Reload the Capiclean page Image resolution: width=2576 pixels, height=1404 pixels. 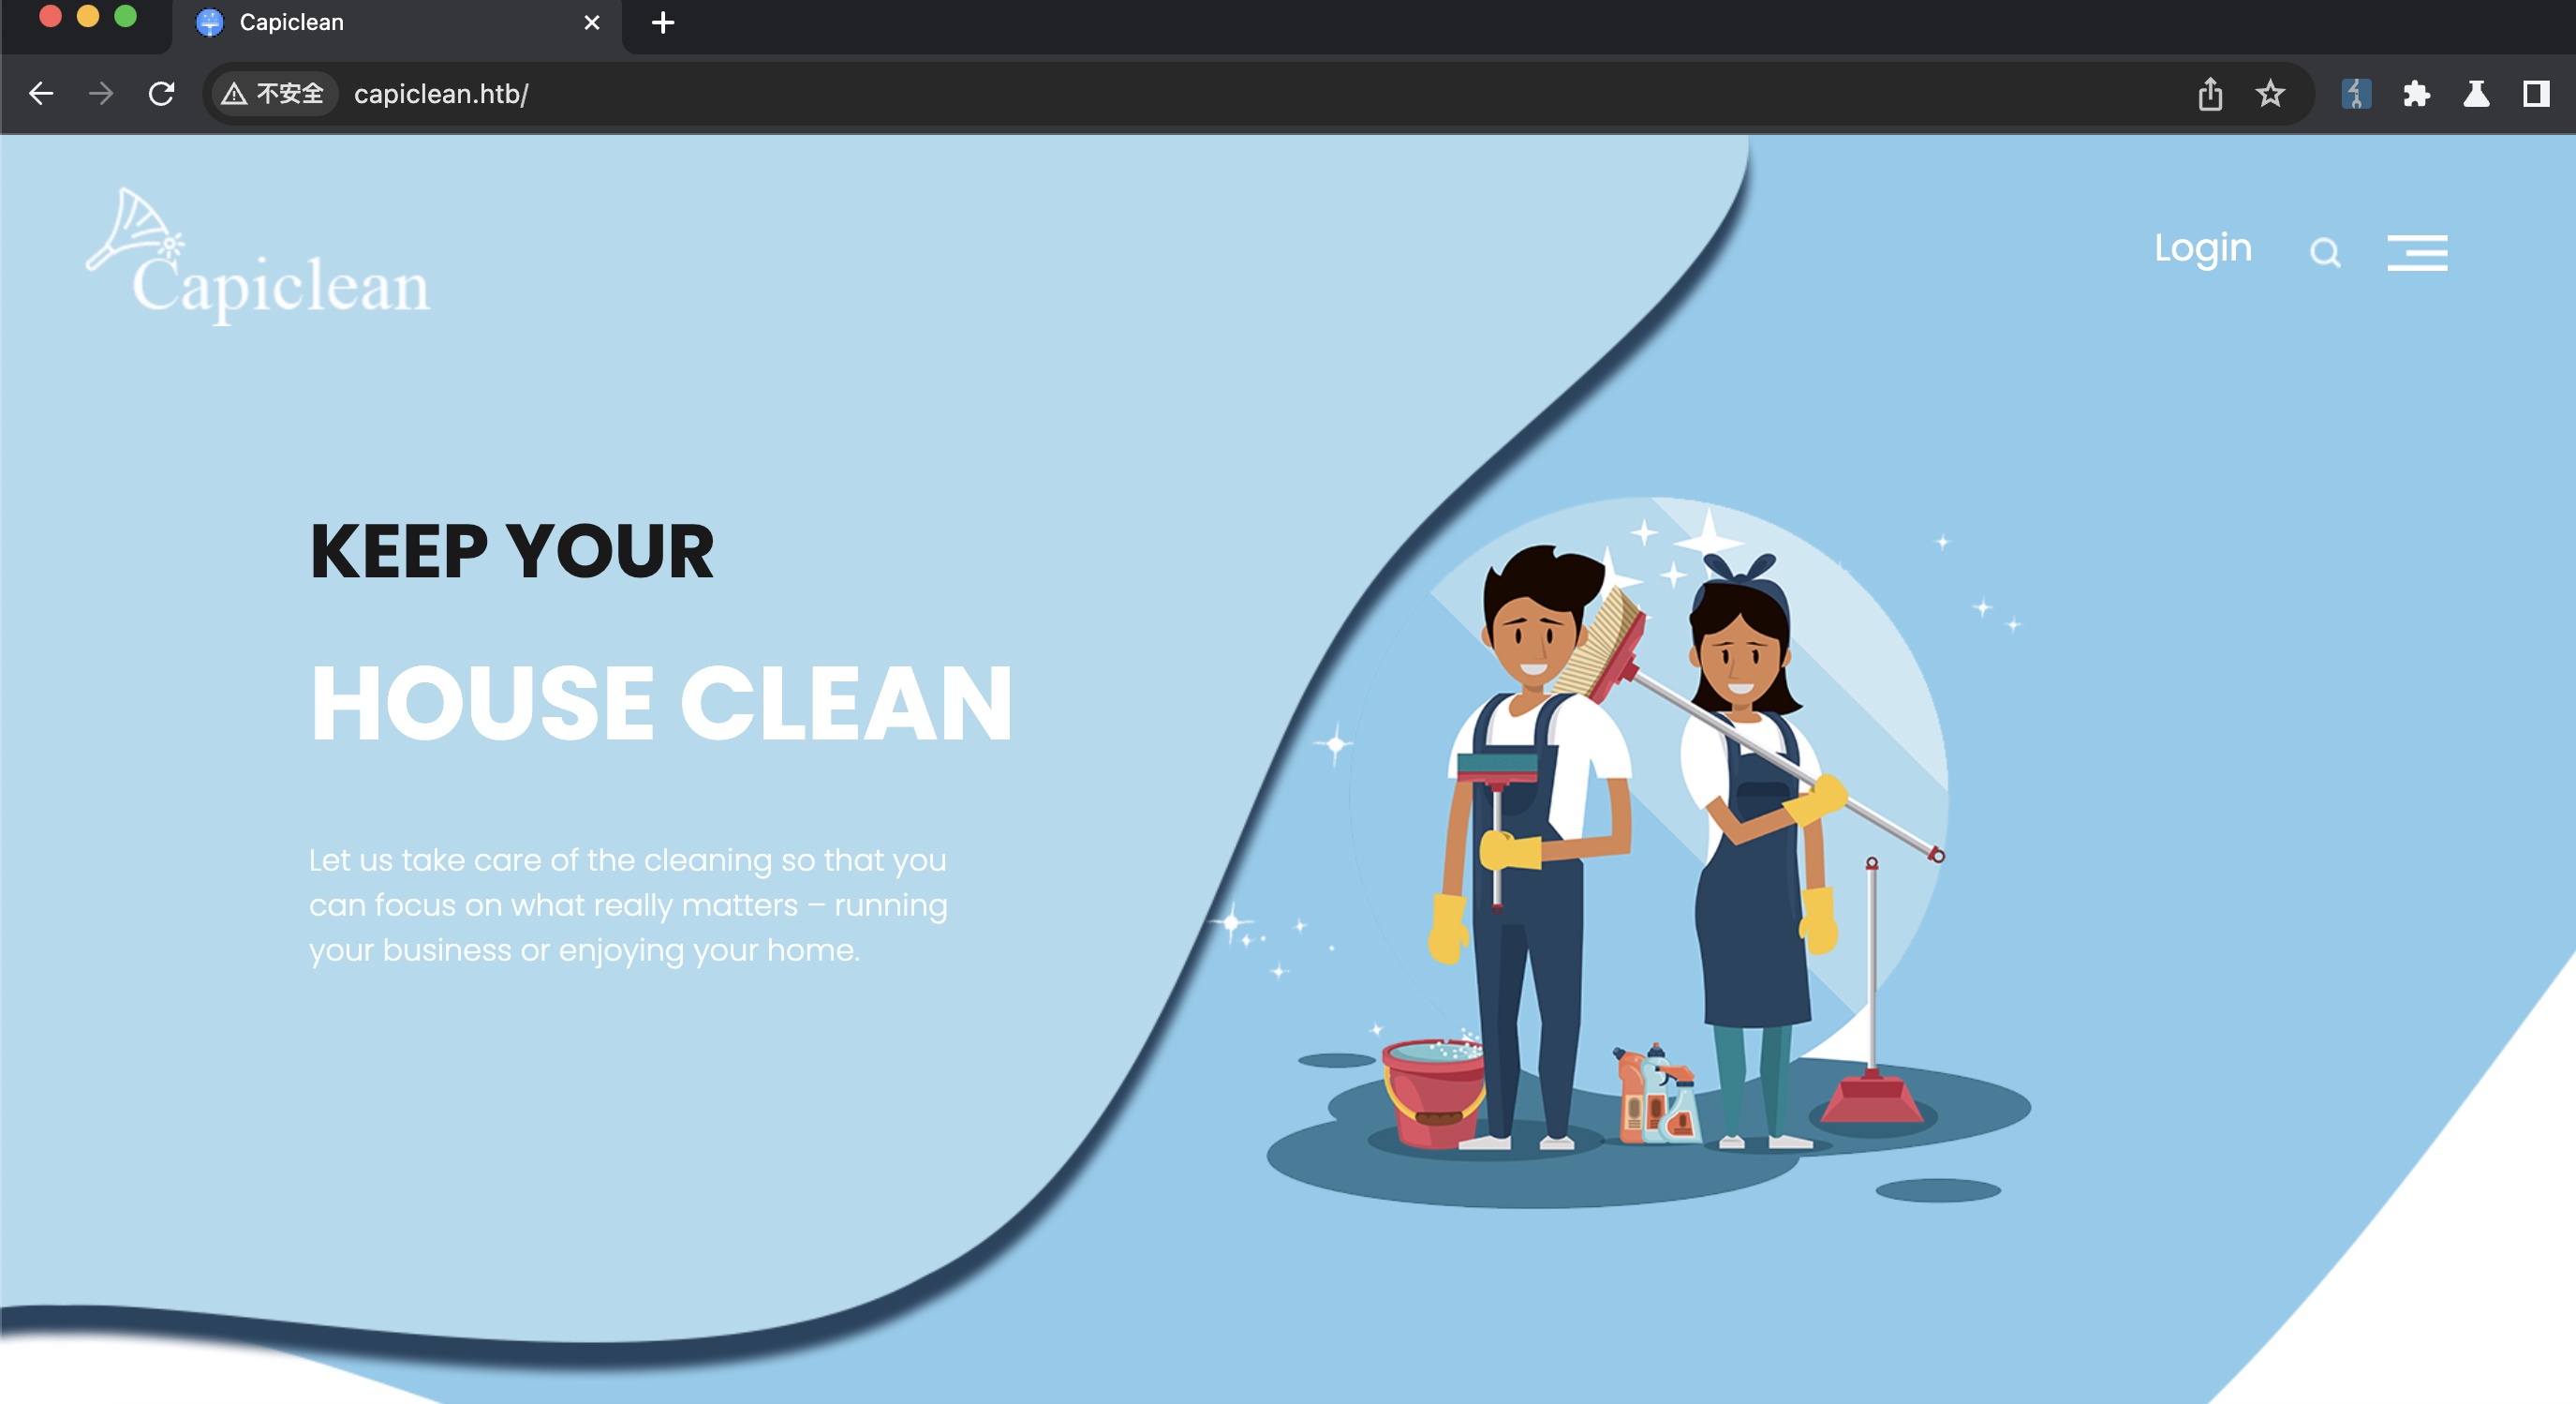pyautogui.click(x=162, y=94)
